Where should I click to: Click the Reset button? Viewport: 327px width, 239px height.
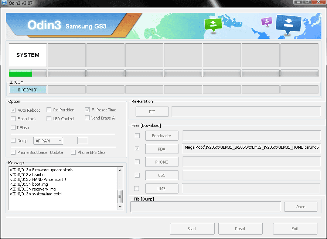coord(240,229)
